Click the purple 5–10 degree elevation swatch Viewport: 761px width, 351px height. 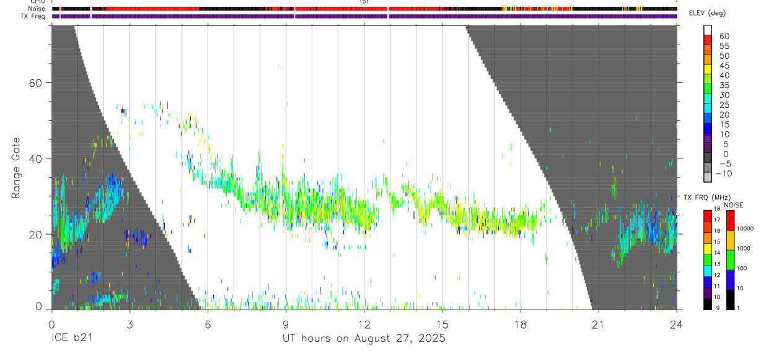(x=708, y=139)
